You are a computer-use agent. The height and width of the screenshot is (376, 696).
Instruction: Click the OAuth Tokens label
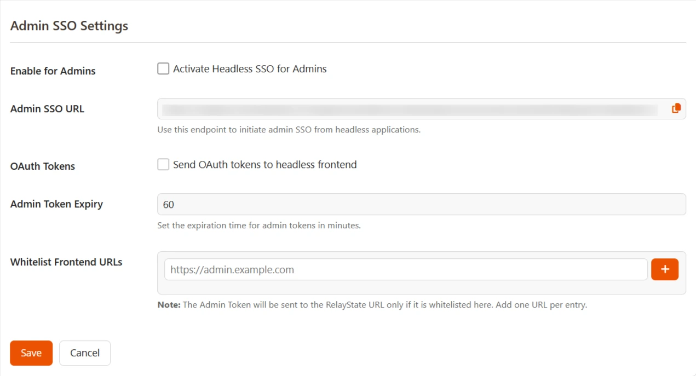click(x=42, y=166)
